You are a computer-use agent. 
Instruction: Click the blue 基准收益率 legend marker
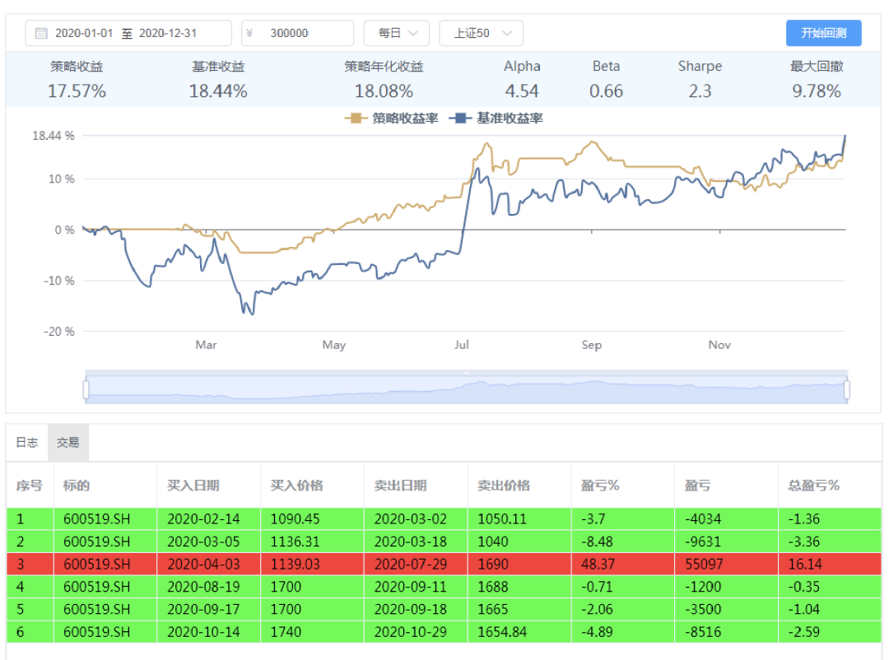coord(461,119)
